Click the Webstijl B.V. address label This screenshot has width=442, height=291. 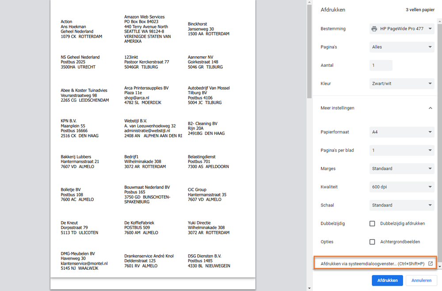[153, 128]
